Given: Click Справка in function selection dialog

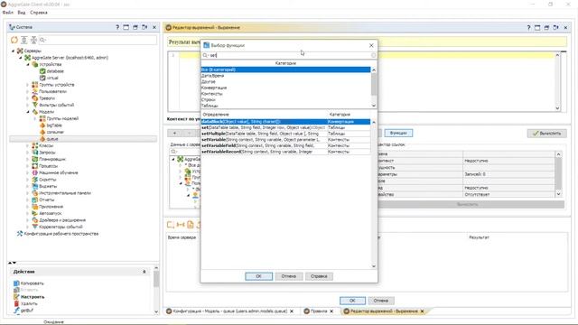Looking at the screenshot, I should tap(319, 276).
